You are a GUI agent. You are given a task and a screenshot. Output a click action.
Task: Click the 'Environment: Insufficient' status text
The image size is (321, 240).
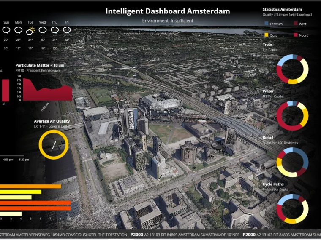point(168,21)
